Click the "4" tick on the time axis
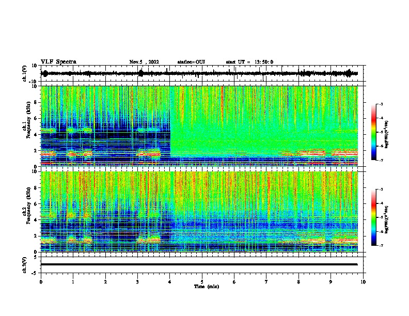The height and width of the screenshot is (316, 409). (x=170, y=282)
